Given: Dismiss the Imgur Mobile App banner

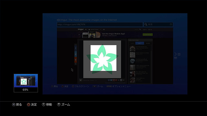Looking at the screenshot, I should pyautogui.click(x=79, y=34).
